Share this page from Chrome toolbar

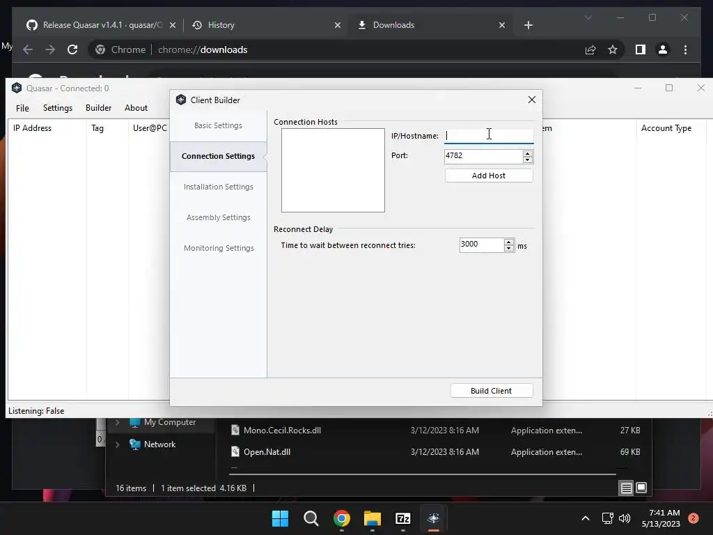point(590,49)
